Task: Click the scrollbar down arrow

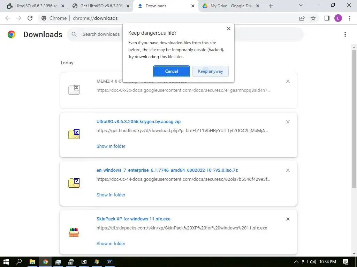Action: [x=354, y=253]
